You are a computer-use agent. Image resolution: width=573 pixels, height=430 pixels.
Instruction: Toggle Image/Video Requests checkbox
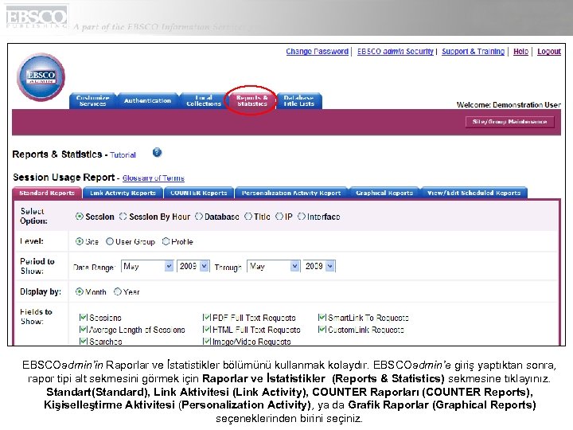click(x=207, y=341)
